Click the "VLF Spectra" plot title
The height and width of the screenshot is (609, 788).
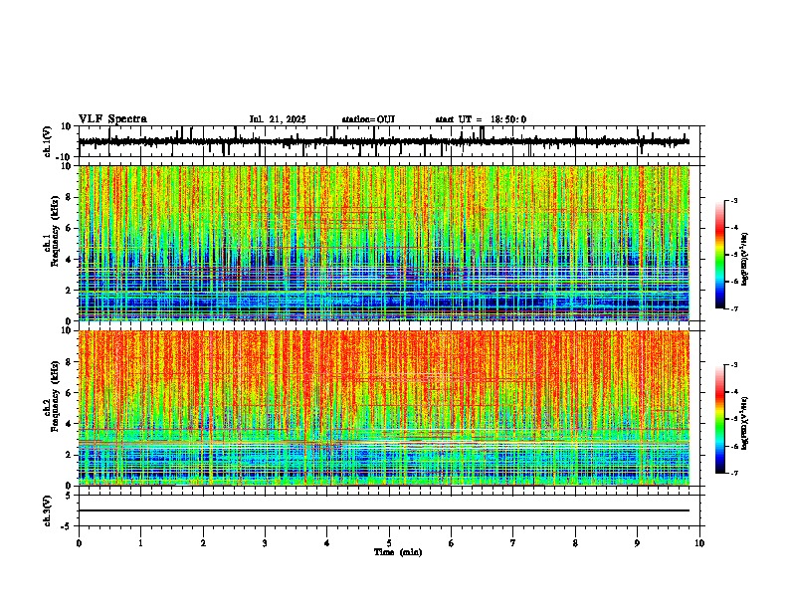[x=112, y=119]
